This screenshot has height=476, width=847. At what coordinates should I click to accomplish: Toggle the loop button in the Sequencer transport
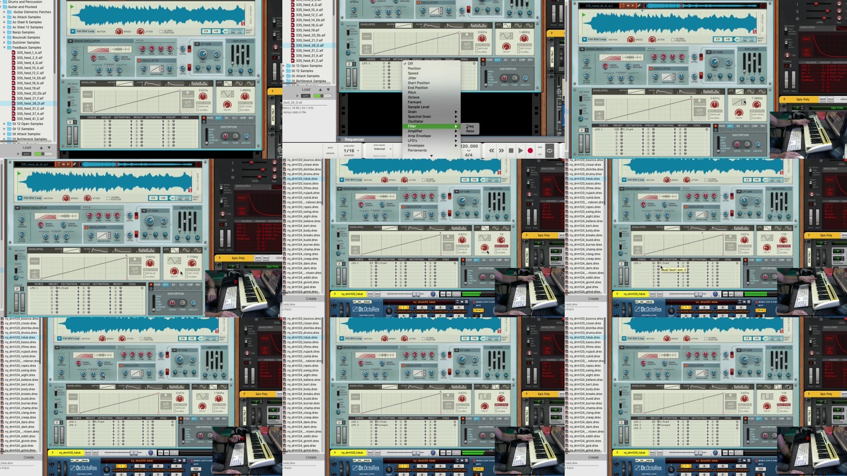[550, 151]
